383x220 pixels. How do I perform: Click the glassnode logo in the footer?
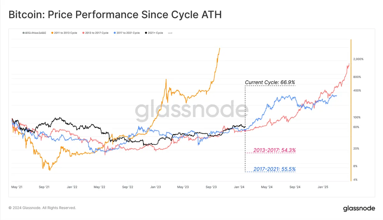pos(359,209)
